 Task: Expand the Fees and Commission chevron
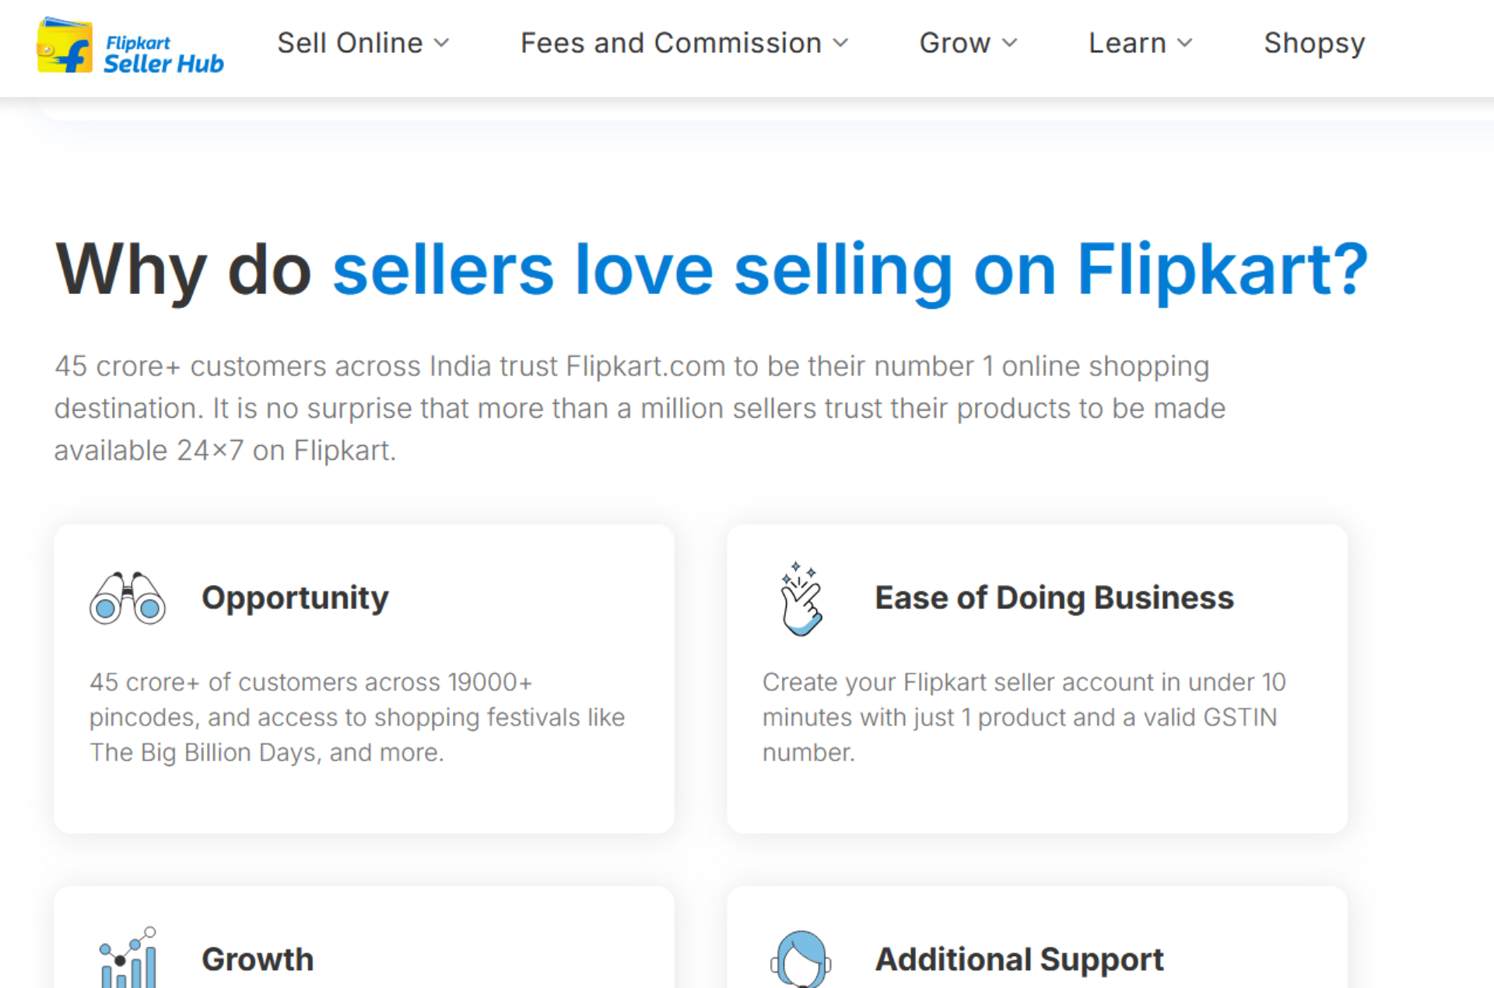point(840,43)
